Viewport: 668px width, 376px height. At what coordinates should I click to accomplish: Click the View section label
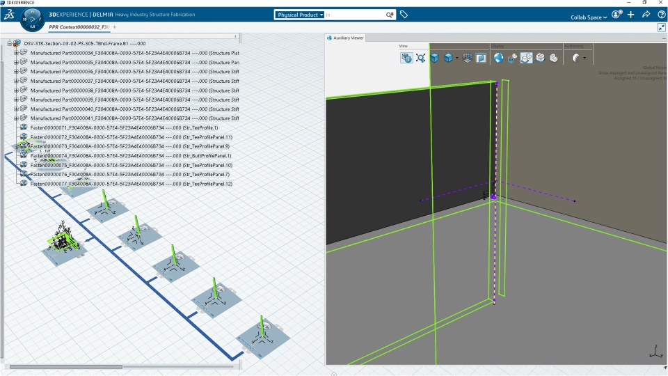pos(403,46)
